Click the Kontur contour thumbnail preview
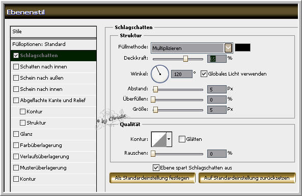Image resolution: width=302 pixels, height=196 pixels. 159,139
